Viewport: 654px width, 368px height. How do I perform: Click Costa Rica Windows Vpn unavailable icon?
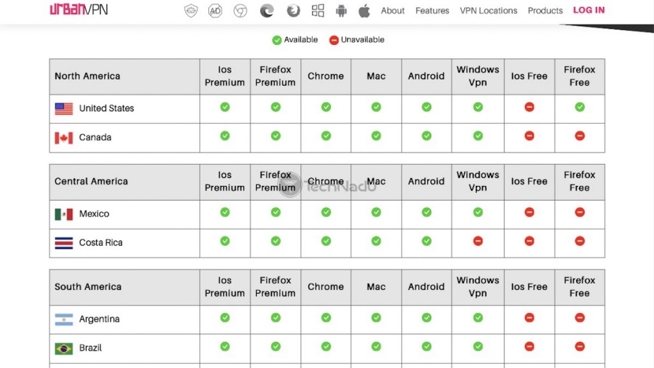478,241
